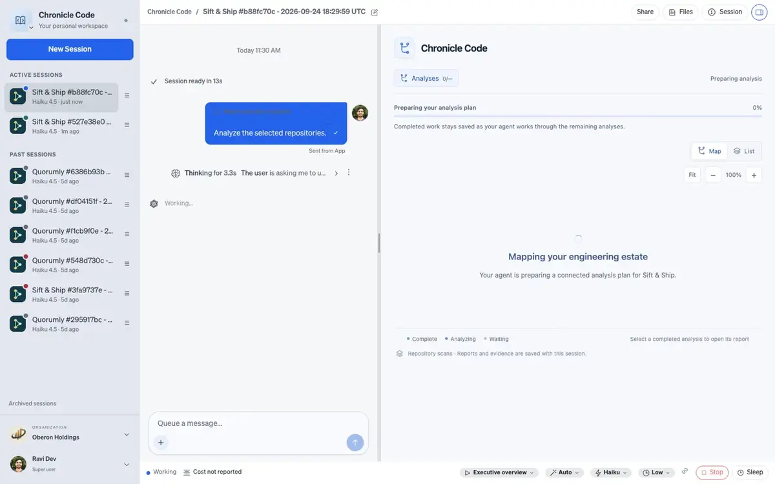The height and width of the screenshot is (484, 775).
Task: Click the Session ready in 13s text
Action: coord(193,81)
